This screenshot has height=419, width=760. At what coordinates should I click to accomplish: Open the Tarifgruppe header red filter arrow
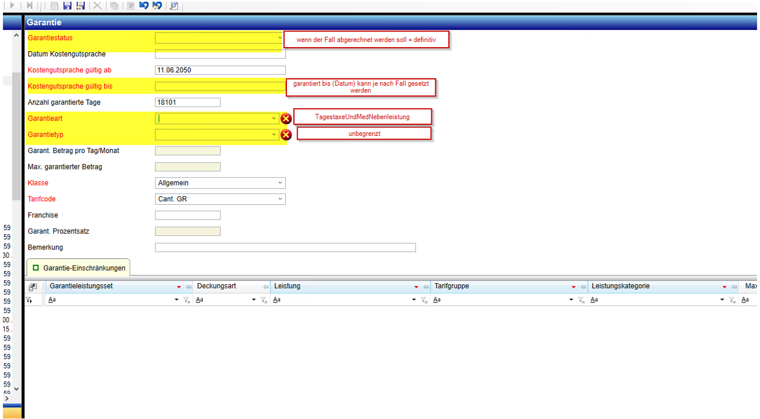point(574,287)
